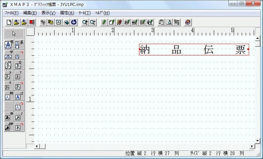This screenshot has height=159, width=263.
Task: Cut selection with the scissors icon
Action: (43, 22)
